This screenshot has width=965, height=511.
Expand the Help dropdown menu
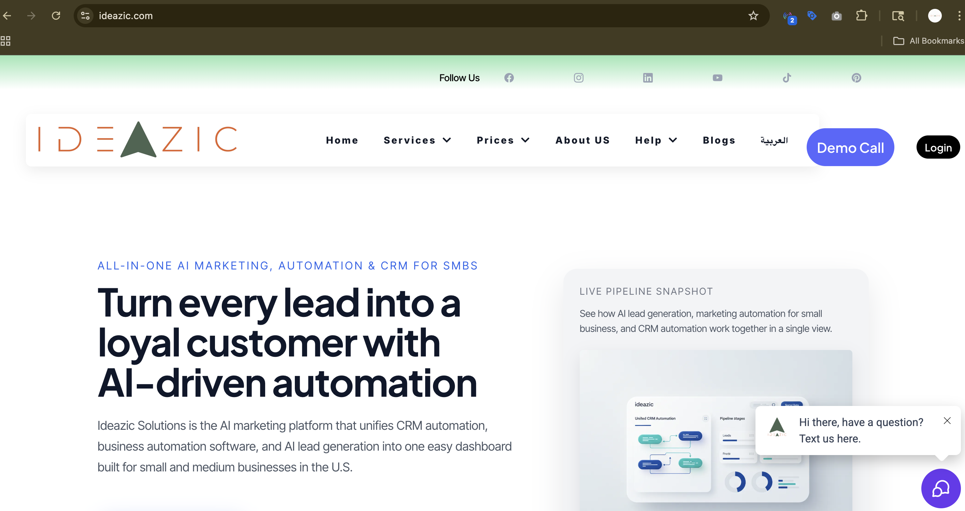656,140
